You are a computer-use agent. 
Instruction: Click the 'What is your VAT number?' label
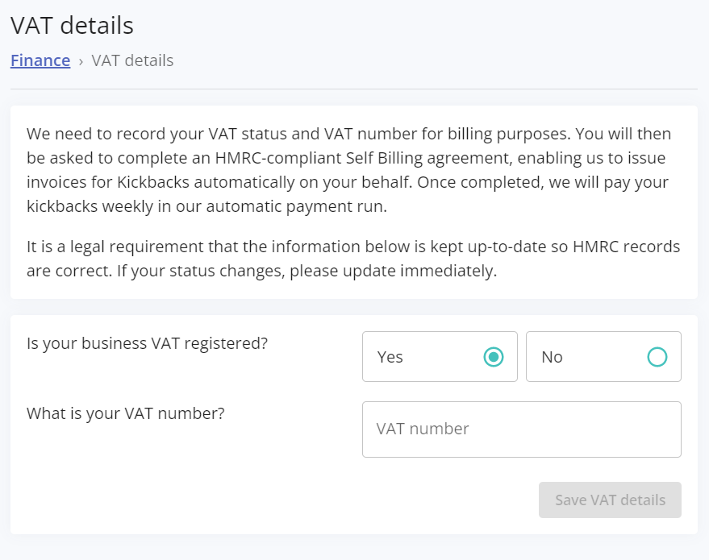coord(125,413)
